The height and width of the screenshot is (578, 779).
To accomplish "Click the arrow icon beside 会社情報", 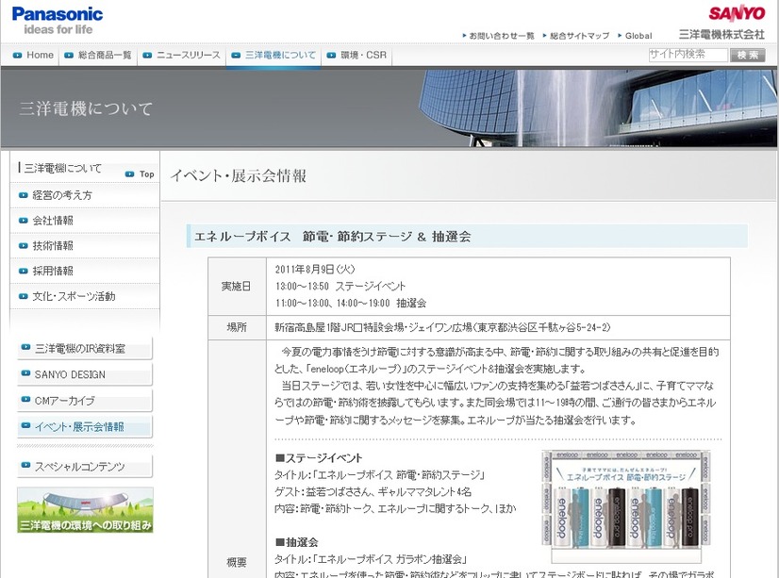I will click(x=24, y=221).
